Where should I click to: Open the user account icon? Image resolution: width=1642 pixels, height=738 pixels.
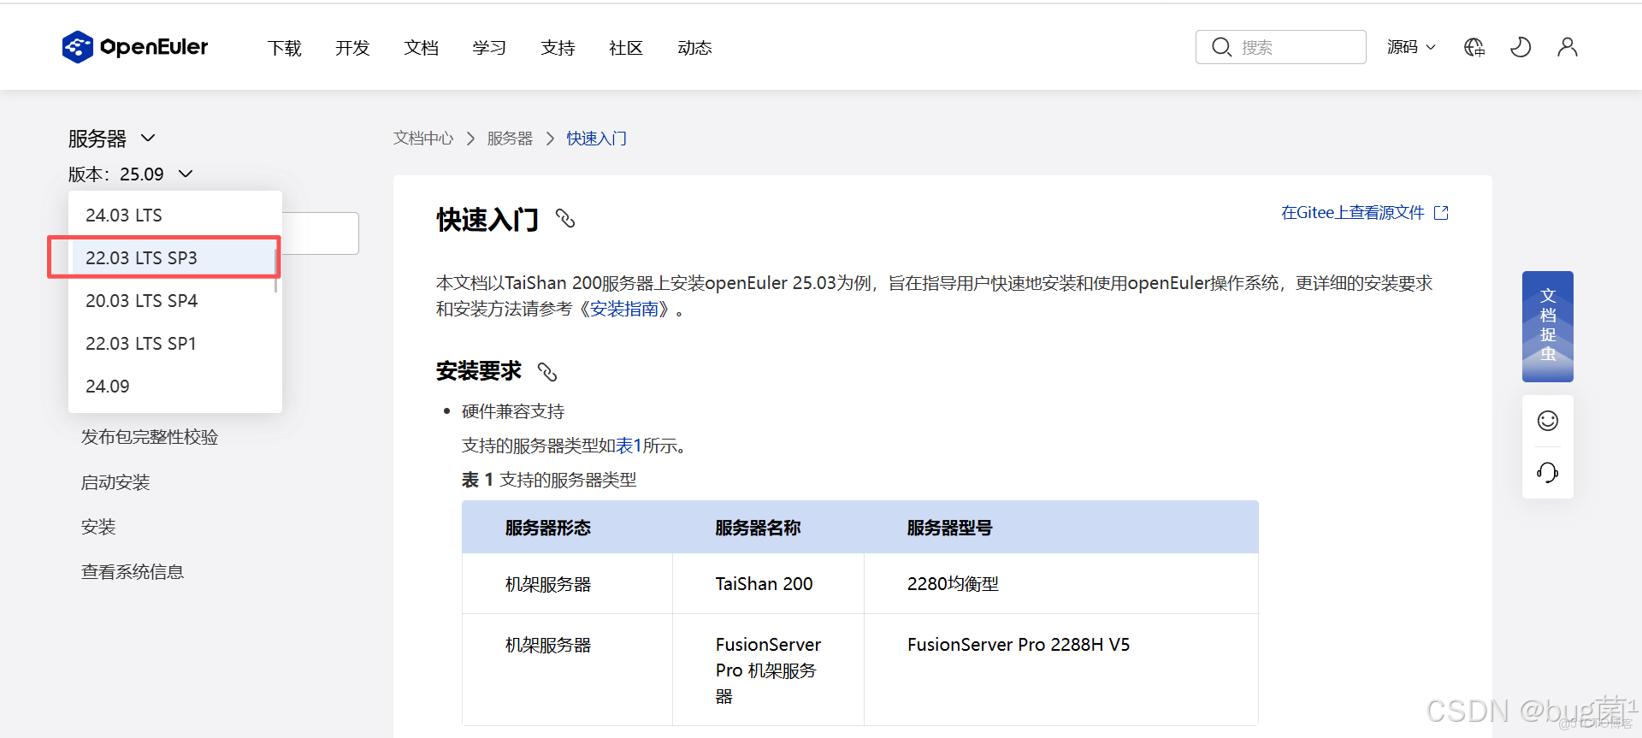pos(1568,47)
